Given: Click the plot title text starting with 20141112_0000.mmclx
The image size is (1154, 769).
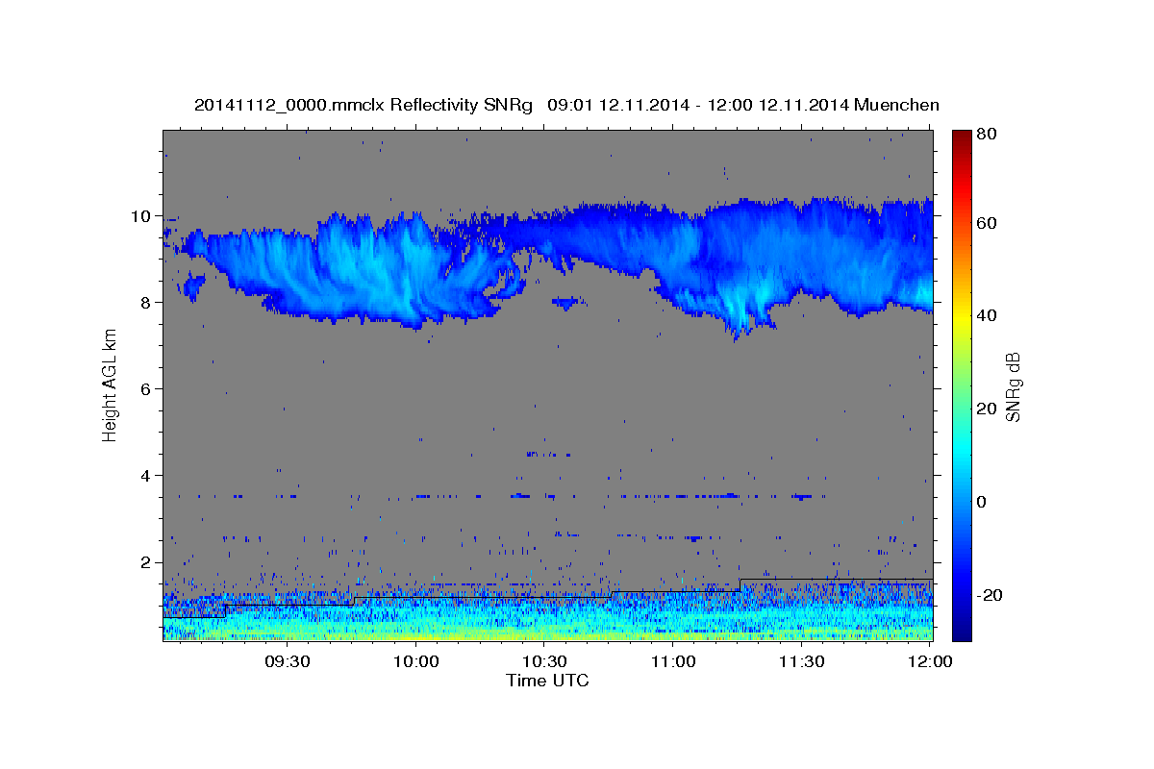Looking at the screenshot, I should point(566,105).
